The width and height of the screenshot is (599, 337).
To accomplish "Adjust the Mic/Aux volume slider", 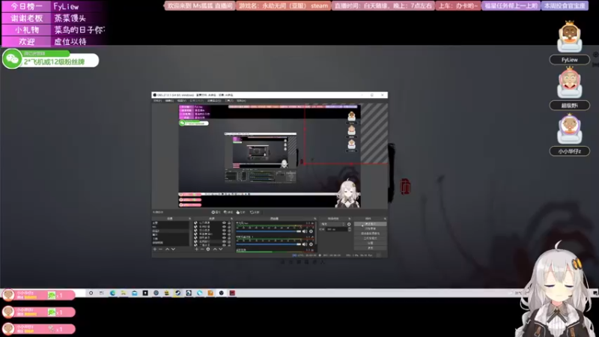I will (269, 231).
